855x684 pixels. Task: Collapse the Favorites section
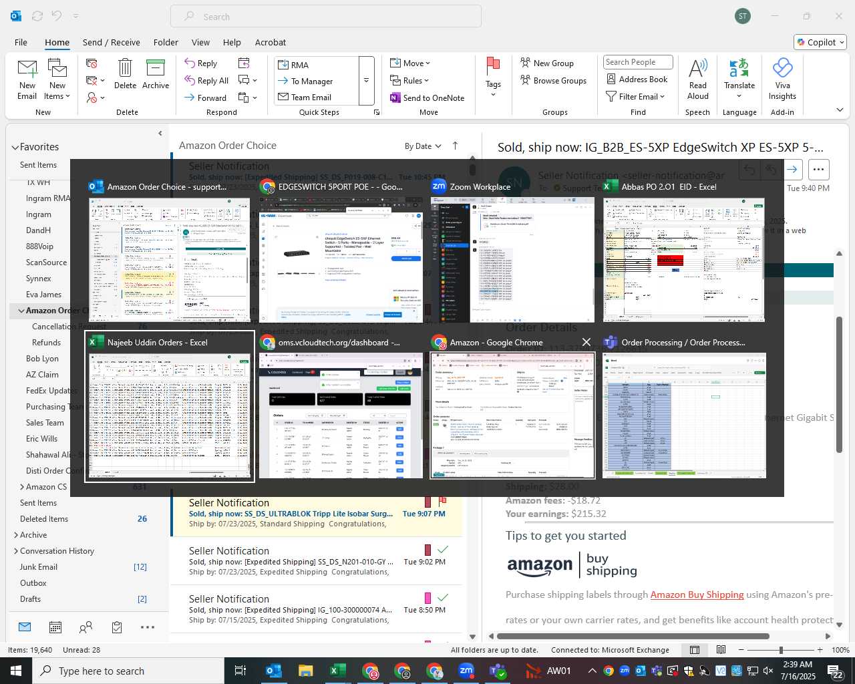[x=15, y=147]
